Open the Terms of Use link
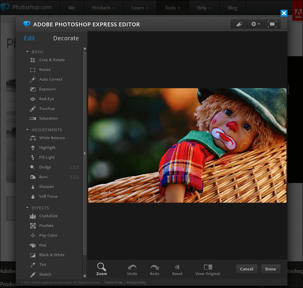 coord(113,282)
